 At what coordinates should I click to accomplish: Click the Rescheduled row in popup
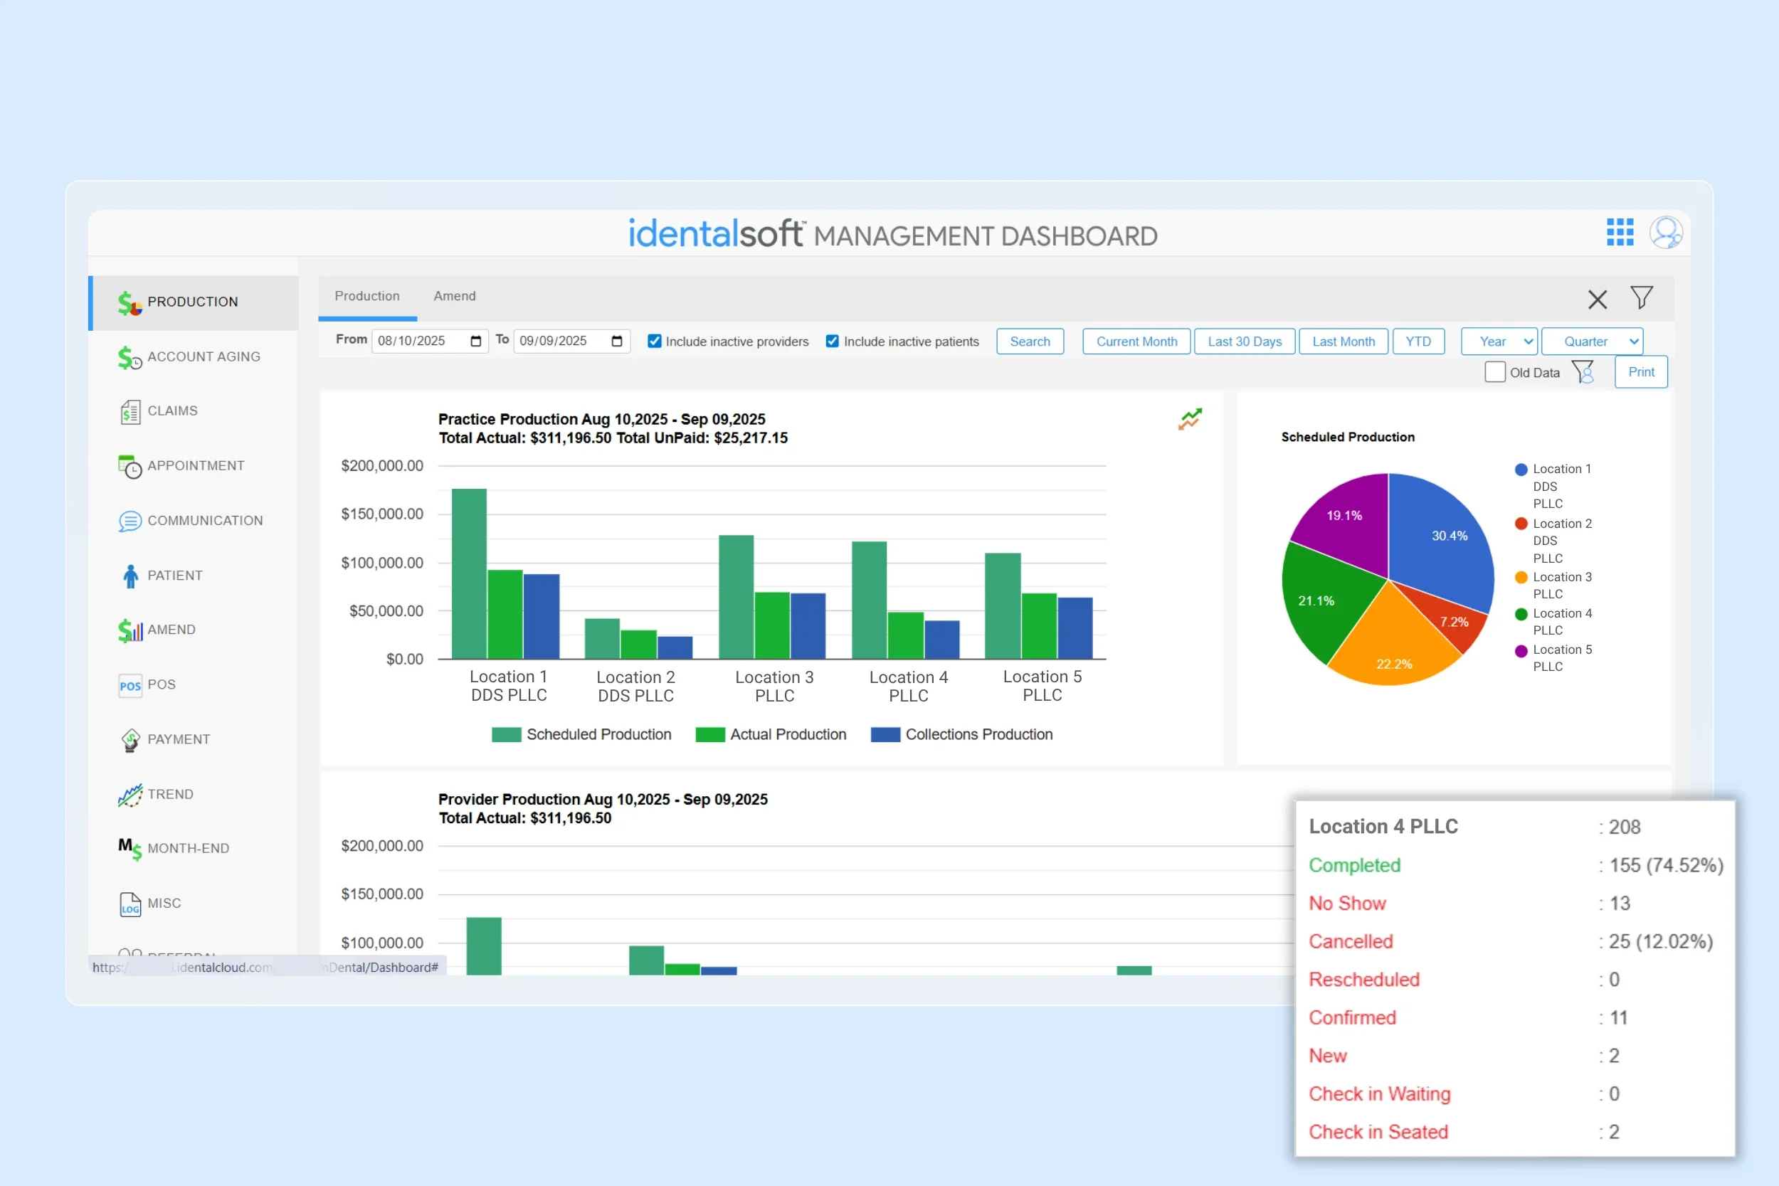1516,980
